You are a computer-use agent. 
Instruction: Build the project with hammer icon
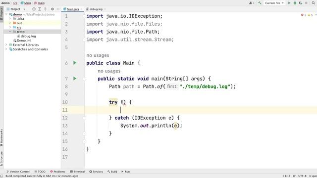tap(260, 3)
